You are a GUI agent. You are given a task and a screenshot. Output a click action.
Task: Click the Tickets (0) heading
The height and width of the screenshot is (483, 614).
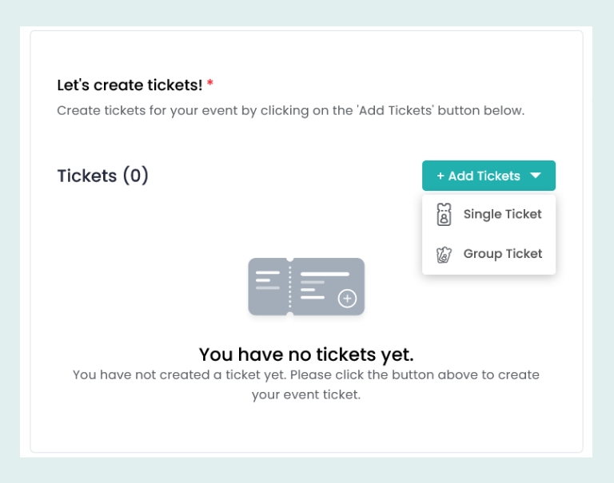tap(103, 176)
